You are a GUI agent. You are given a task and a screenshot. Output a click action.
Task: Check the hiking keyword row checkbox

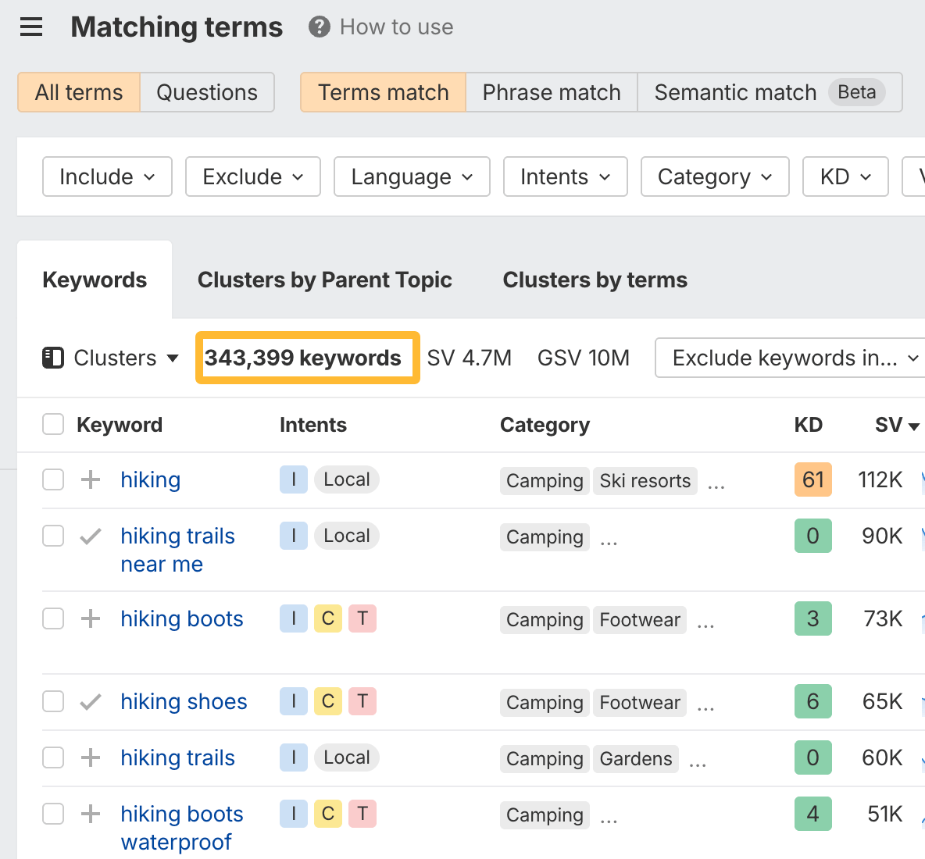(x=53, y=479)
